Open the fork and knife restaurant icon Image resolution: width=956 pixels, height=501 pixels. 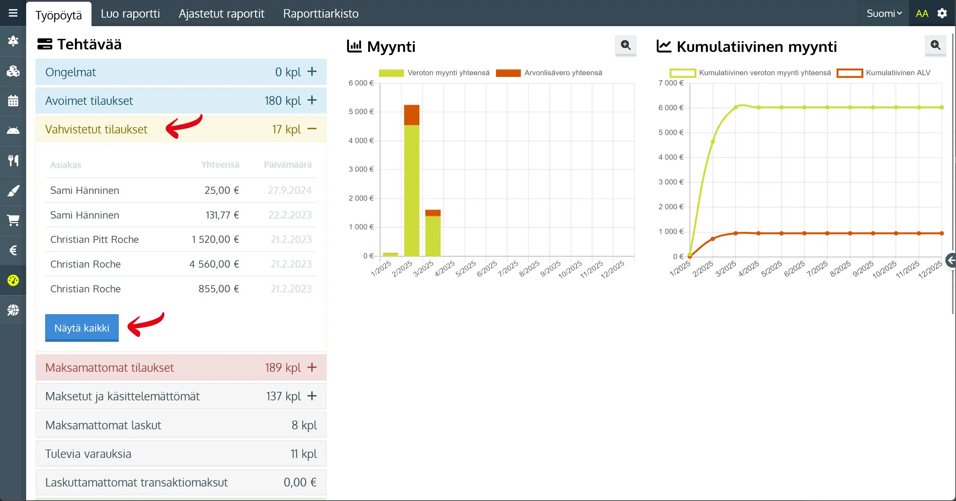click(13, 161)
